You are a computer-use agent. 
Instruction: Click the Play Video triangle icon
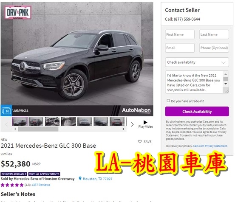click(145, 122)
